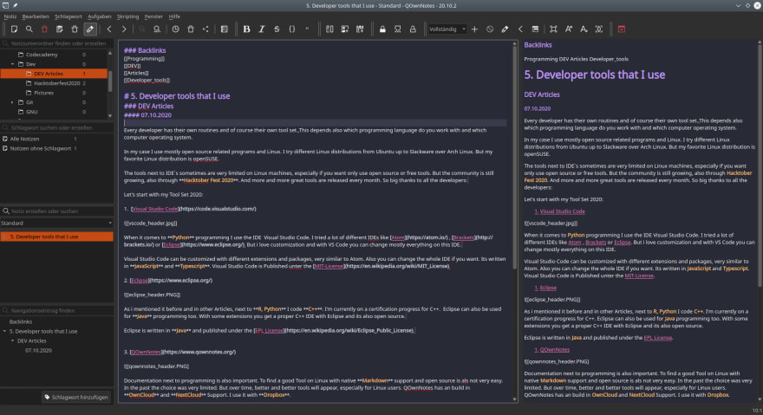
Task: Select Notizen ohne Schlagwort entry
Action: (x=41, y=148)
